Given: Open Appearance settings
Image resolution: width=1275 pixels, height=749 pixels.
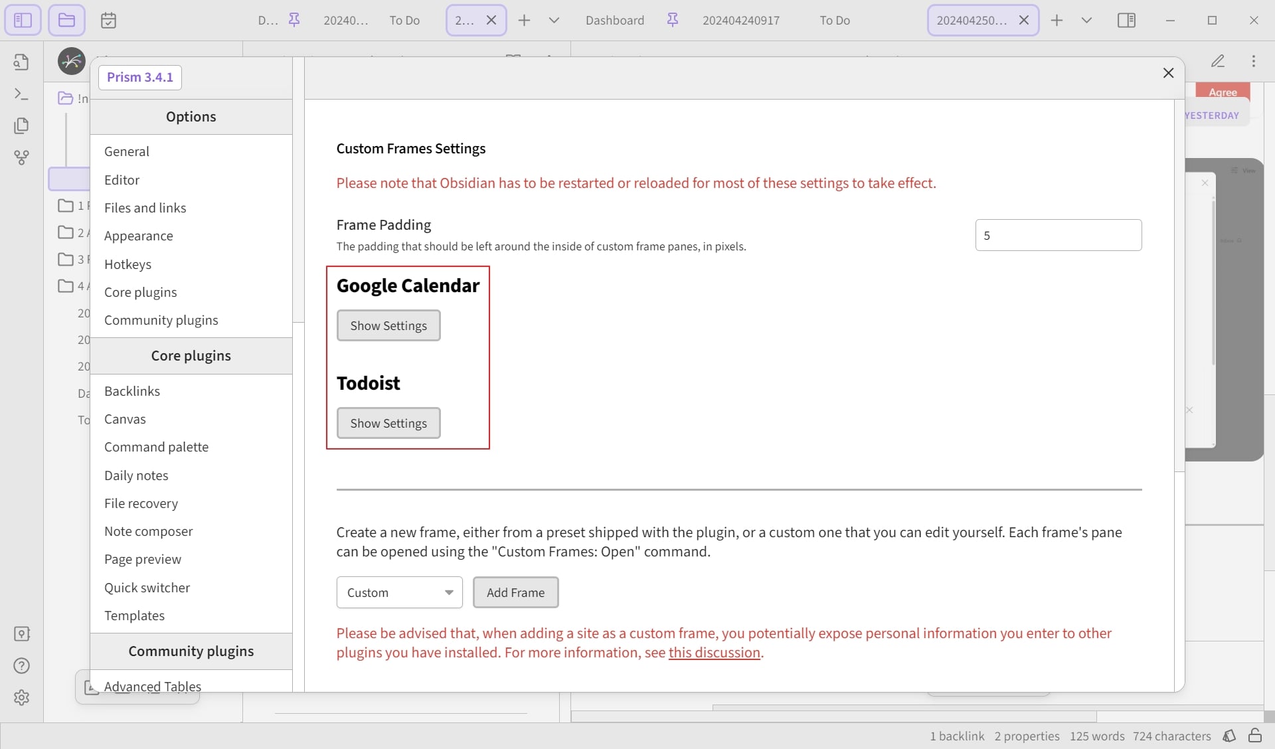Looking at the screenshot, I should click(191, 236).
